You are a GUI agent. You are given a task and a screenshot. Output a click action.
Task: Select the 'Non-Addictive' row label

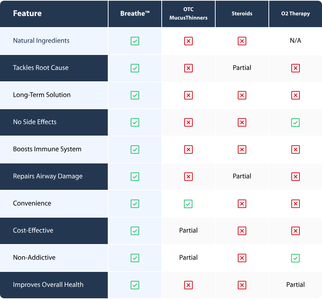[x=34, y=257]
